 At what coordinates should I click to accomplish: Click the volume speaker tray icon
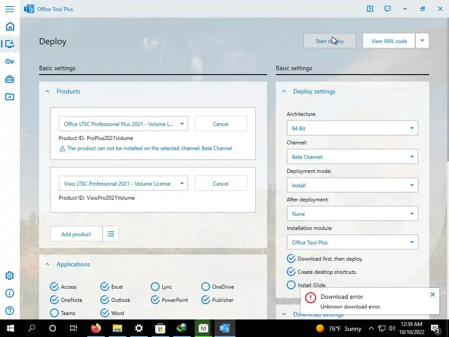click(392, 328)
